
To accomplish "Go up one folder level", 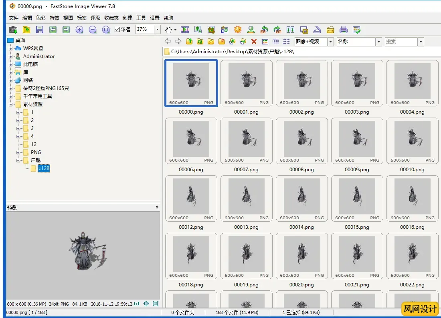I will coord(189,42).
